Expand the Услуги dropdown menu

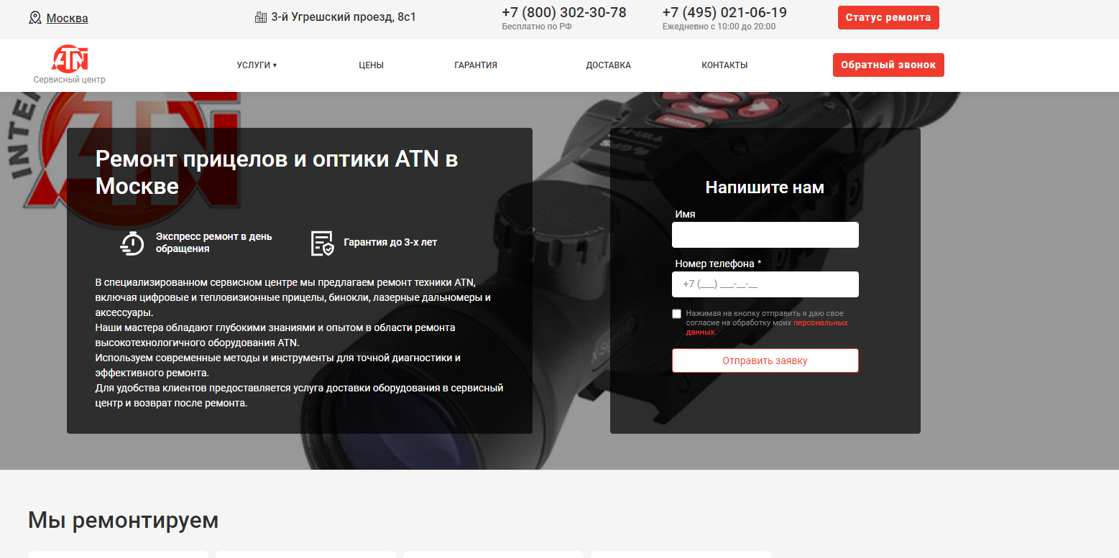click(x=257, y=65)
